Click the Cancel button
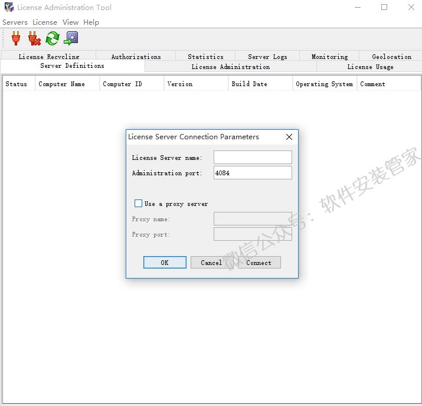 tap(211, 263)
